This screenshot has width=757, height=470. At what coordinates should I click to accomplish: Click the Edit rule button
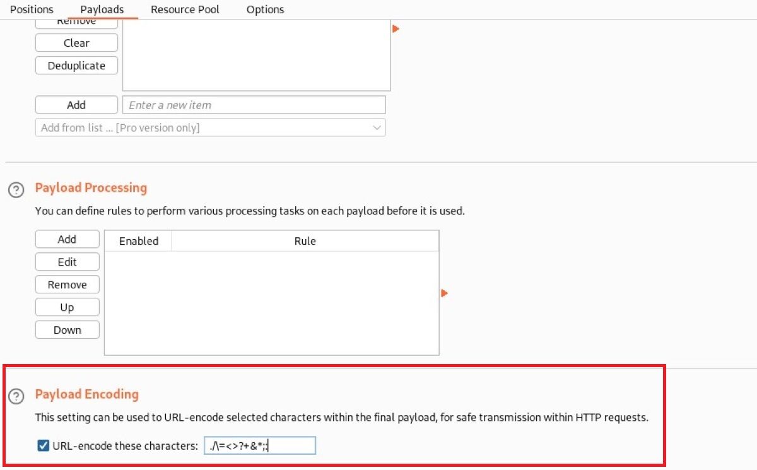click(67, 261)
